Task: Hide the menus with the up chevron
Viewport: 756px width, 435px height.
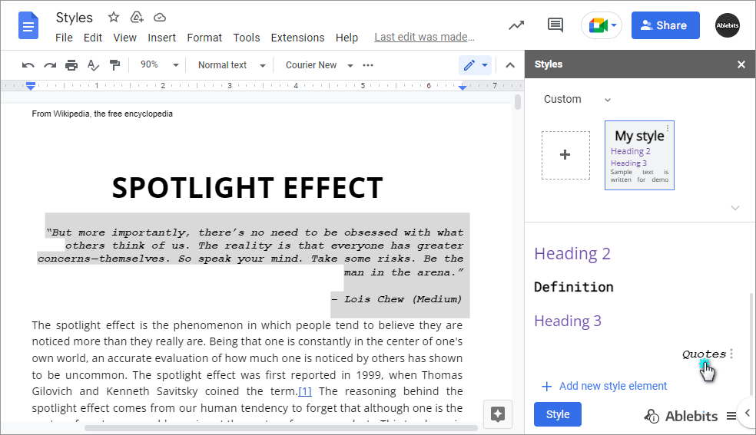Action: tap(510, 65)
